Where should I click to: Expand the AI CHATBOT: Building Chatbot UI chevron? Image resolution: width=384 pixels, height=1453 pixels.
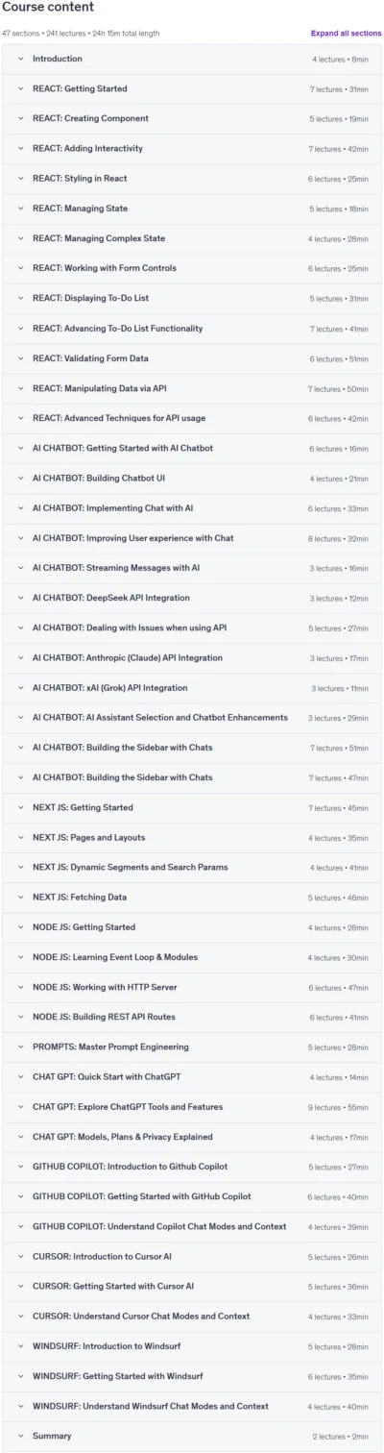(x=19, y=479)
